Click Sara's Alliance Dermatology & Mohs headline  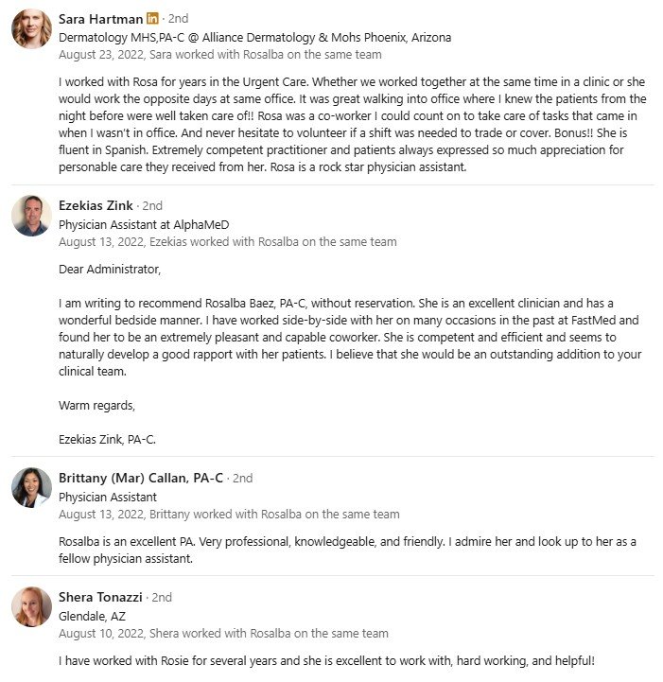click(254, 37)
